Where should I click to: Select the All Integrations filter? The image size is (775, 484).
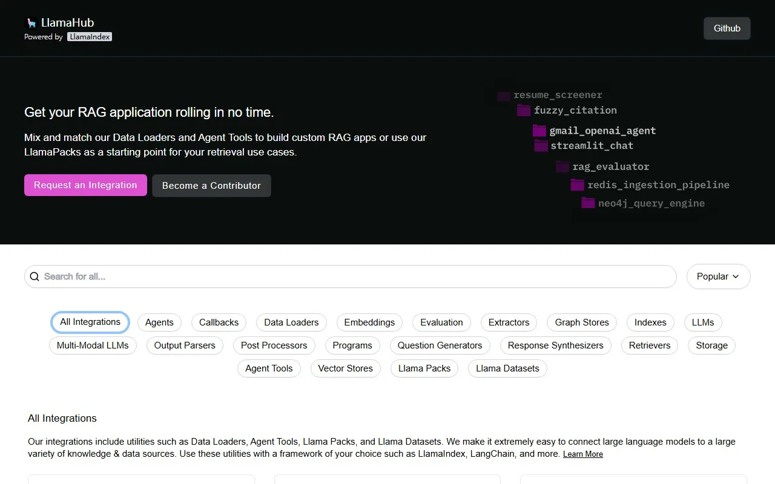pyautogui.click(x=90, y=322)
